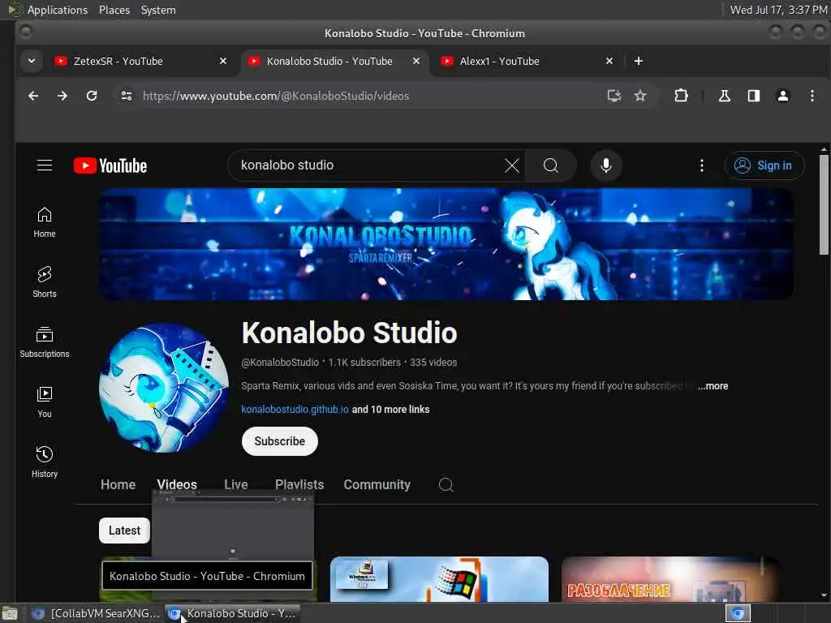Image resolution: width=831 pixels, height=623 pixels.
Task: Open the channel Live tab
Action: pyautogui.click(x=236, y=485)
